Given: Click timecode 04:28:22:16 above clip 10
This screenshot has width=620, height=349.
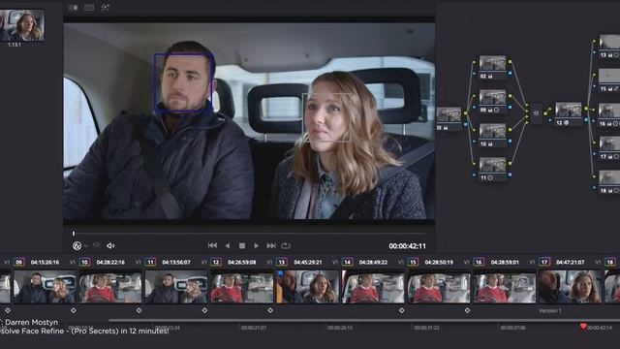Looking at the screenshot, I should pos(110,262).
